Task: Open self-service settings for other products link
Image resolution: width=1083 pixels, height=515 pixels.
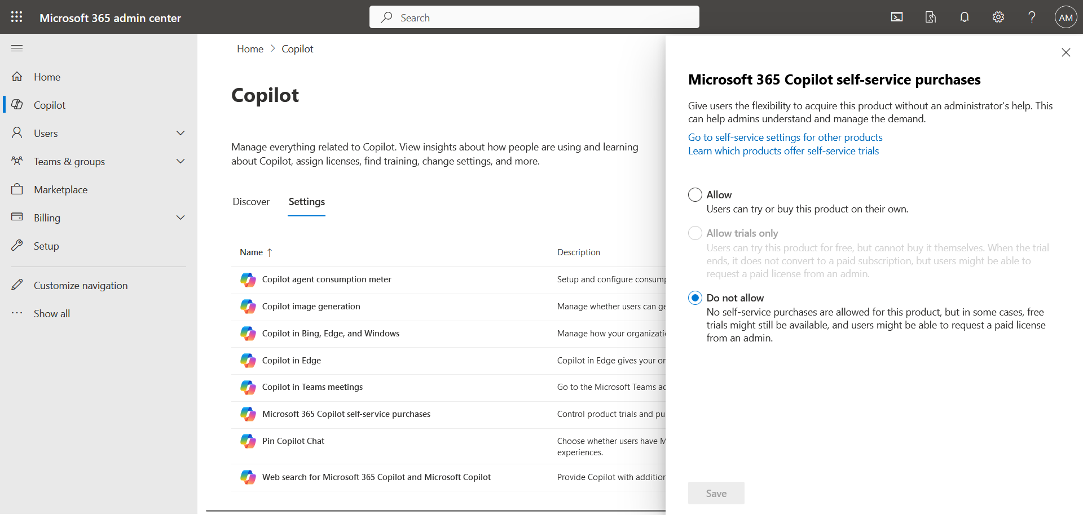Action: pyautogui.click(x=785, y=137)
